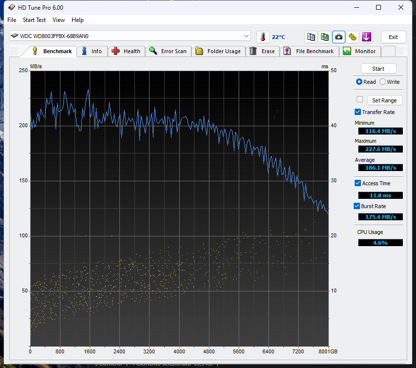Copy text results to clipboard icon

point(311,37)
